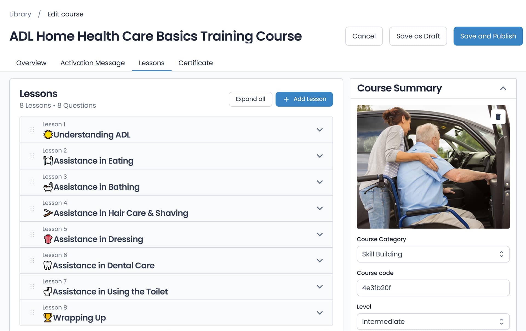The height and width of the screenshot is (331, 526).
Task: Expand the Assistance in Using the Toilet lesson
Action: point(319,287)
